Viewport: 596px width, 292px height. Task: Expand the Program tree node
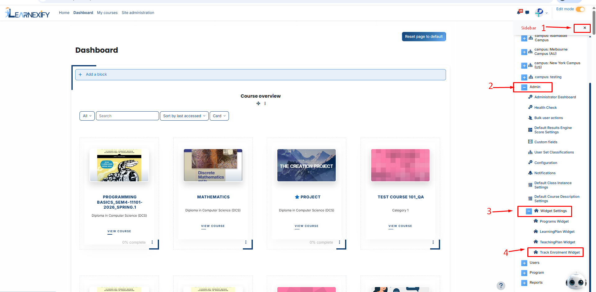tap(524, 273)
